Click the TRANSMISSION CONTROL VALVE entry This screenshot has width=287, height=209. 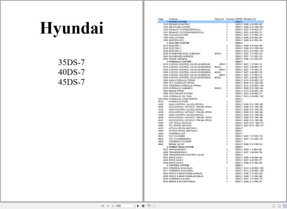tap(186, 154)
